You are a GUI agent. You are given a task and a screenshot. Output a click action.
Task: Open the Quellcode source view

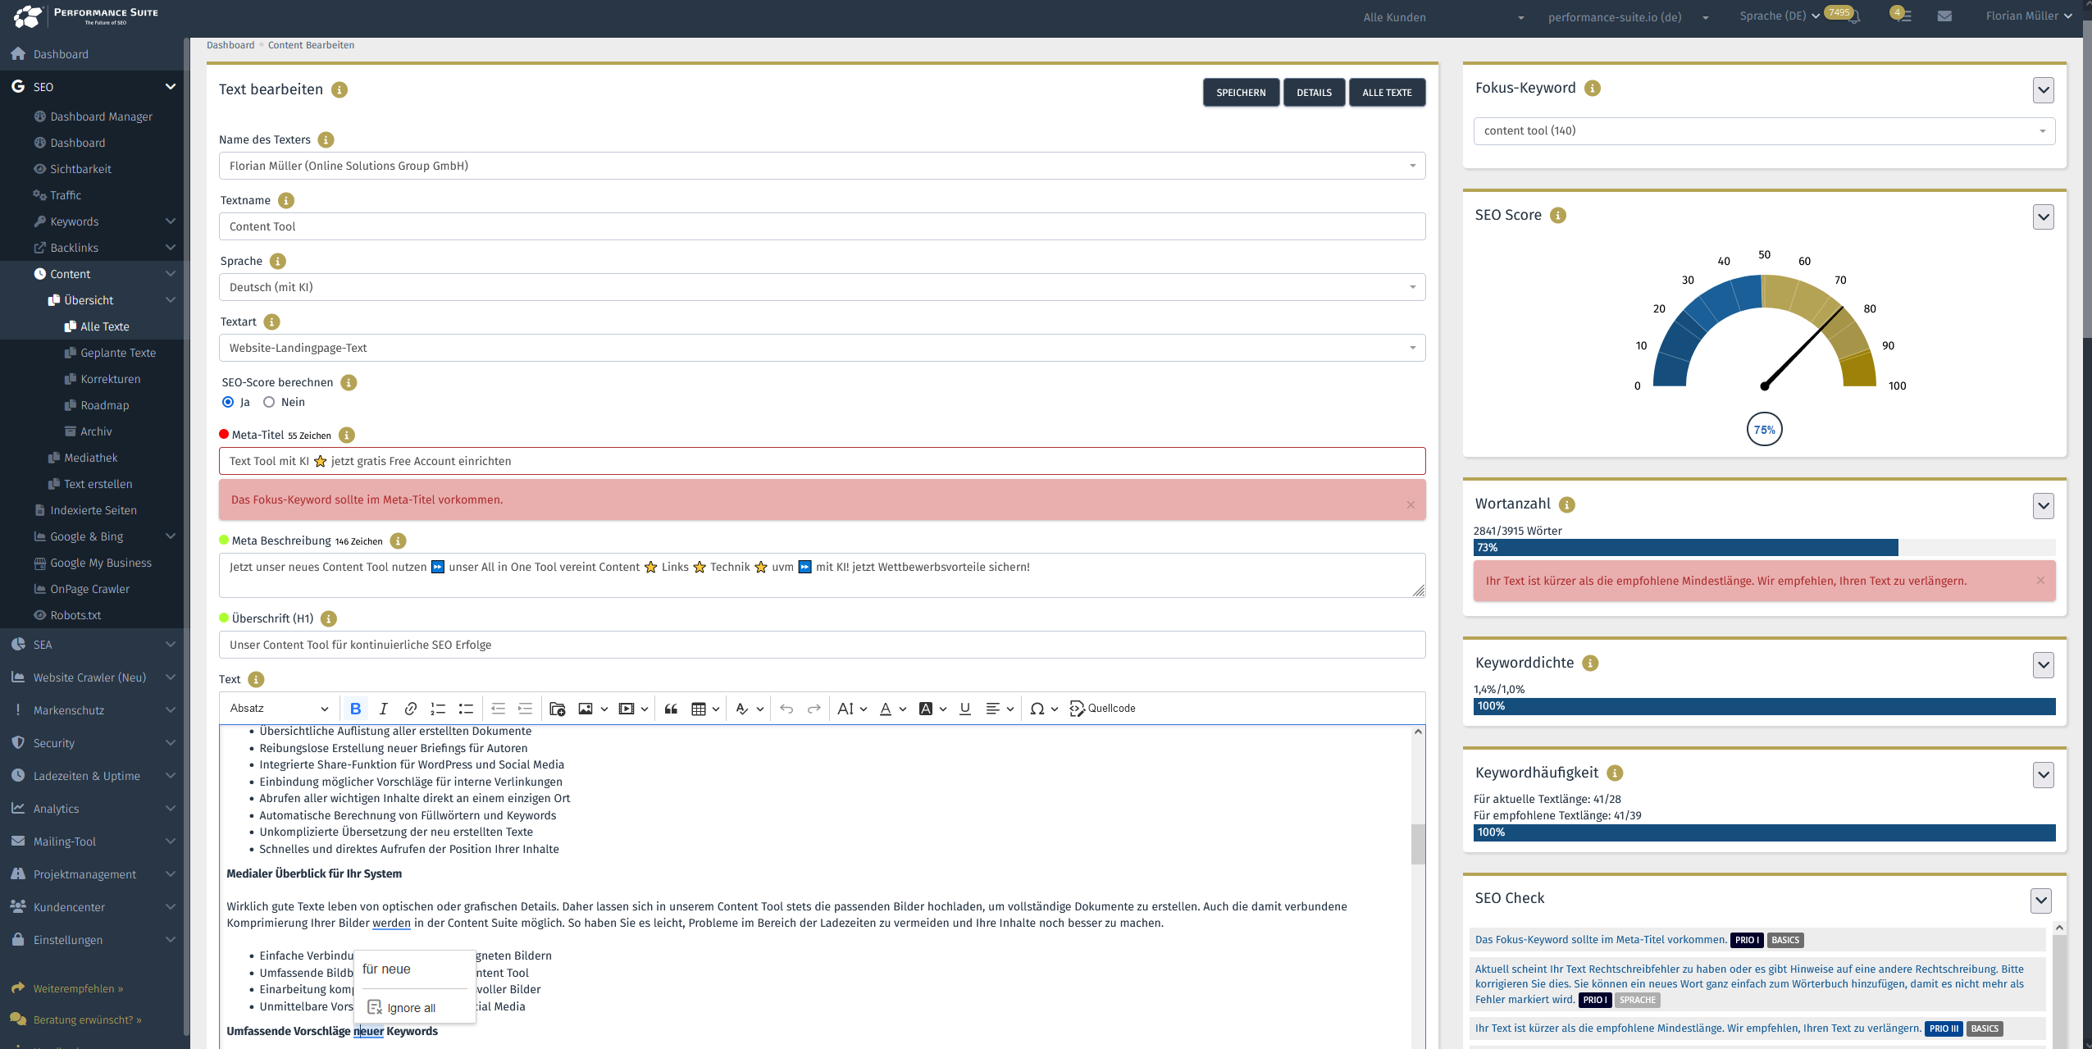[x=1103, y=709]
